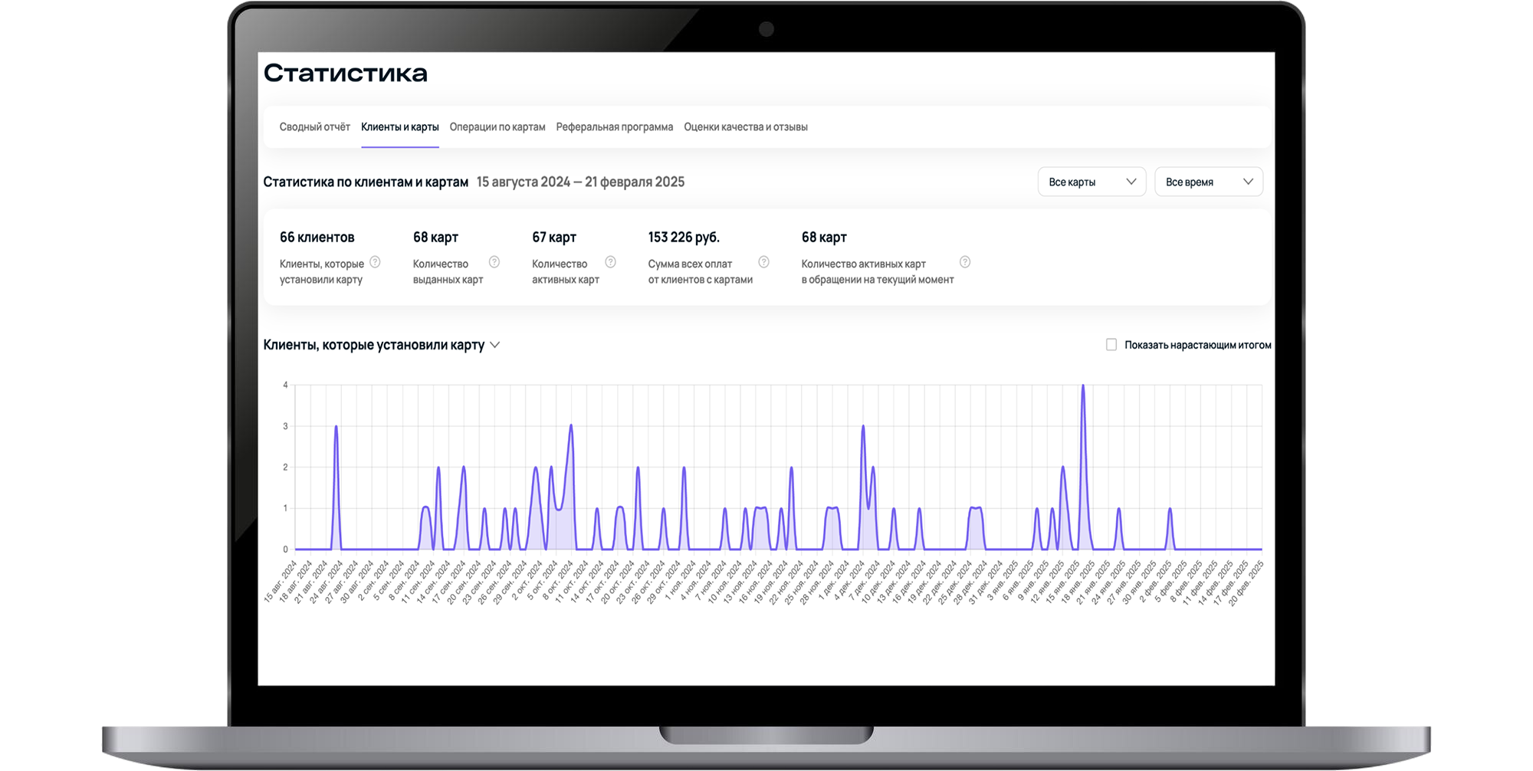Click help icon next to 'Клиенты, которые установили карту'

point(375,262)
